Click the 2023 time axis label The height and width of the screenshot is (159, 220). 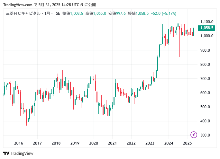[x=150, y=143]
